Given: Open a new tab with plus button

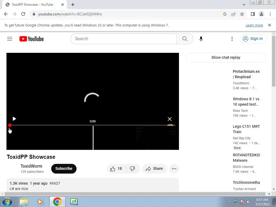Looking at the screenshot, I should [x=73, y=5].
